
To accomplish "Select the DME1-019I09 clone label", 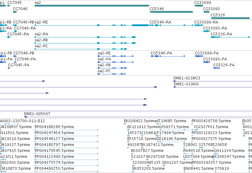I will [186, 84].
